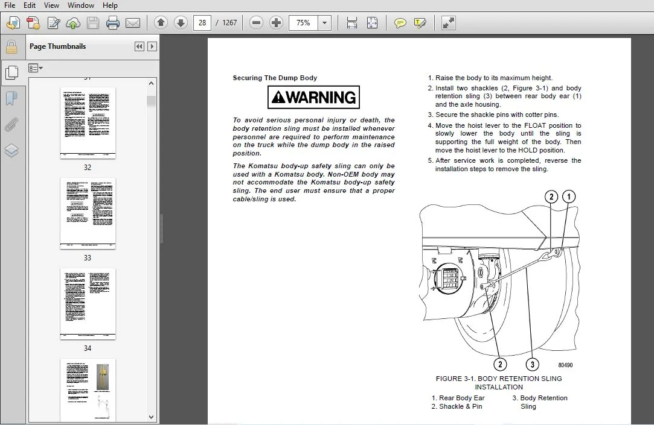Open the Help menu
654x425 pixels.
[110, 5]
